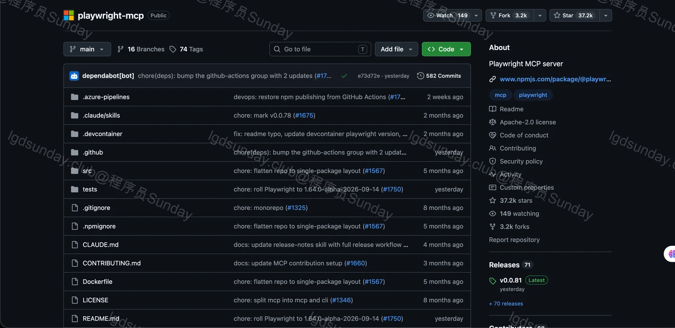Click the people icon beside Contributing

[492, 148]
